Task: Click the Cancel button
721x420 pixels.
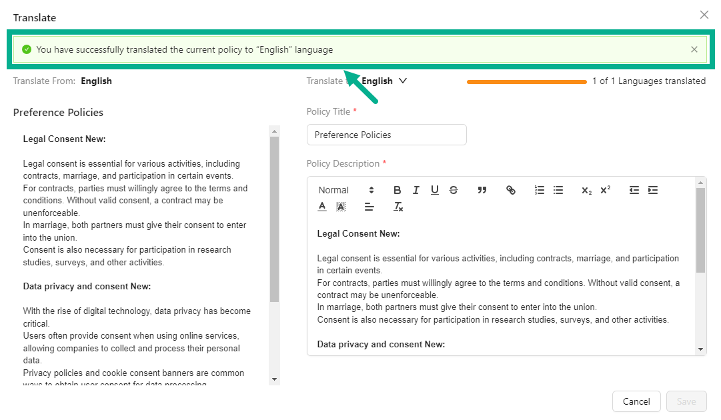Action: (x=636, y=401)
